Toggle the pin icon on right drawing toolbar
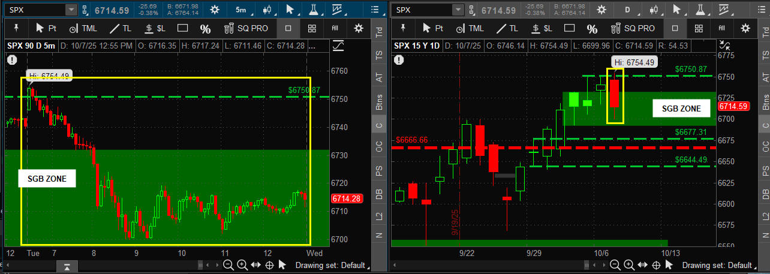Image resolution: width=770 pixels, height=274 pixels. pyautogui.click(x=404, y=28)
